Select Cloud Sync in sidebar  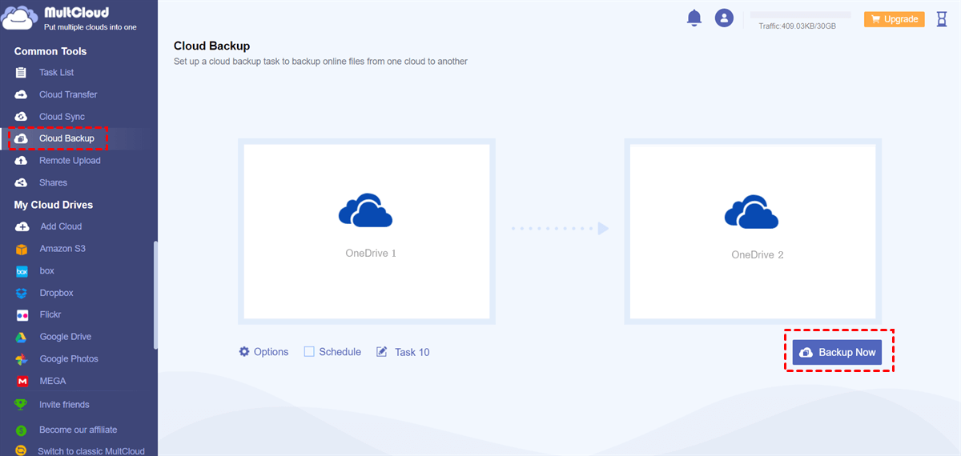62,117
